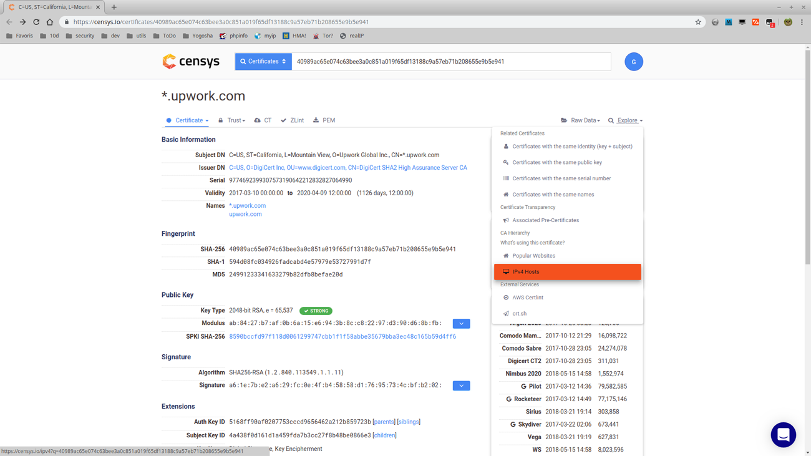The image size is (811, 456).
Task: Follow the Subject Key ID children link
Action: [x=384, y=435]
